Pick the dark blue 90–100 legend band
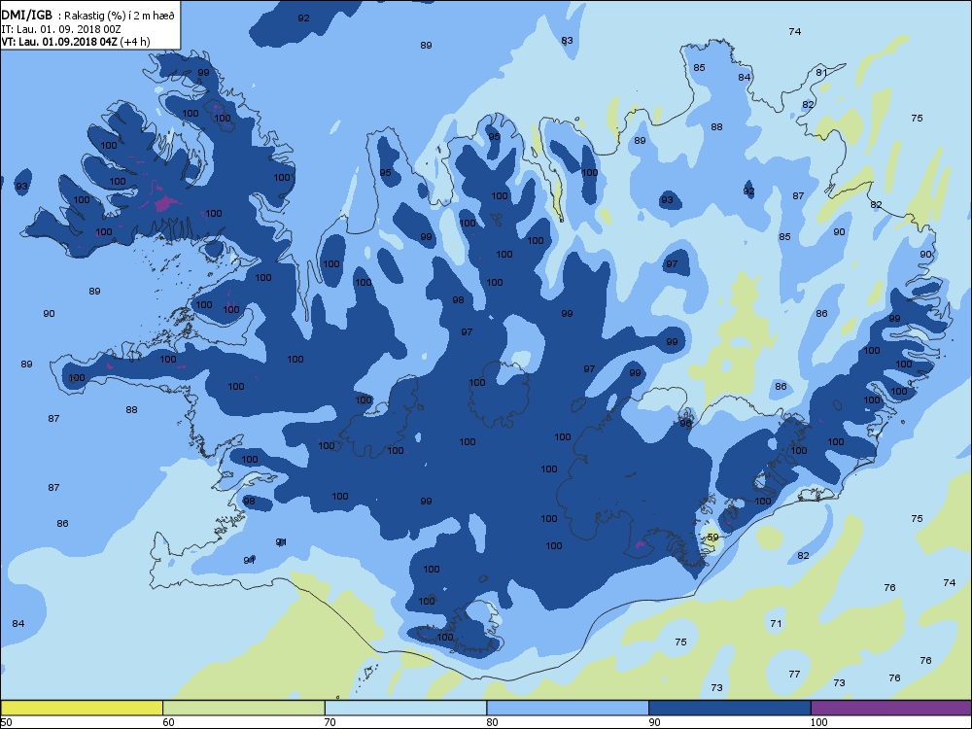The height and width of the screenshot is (729, 972). [x=730, y=708]
